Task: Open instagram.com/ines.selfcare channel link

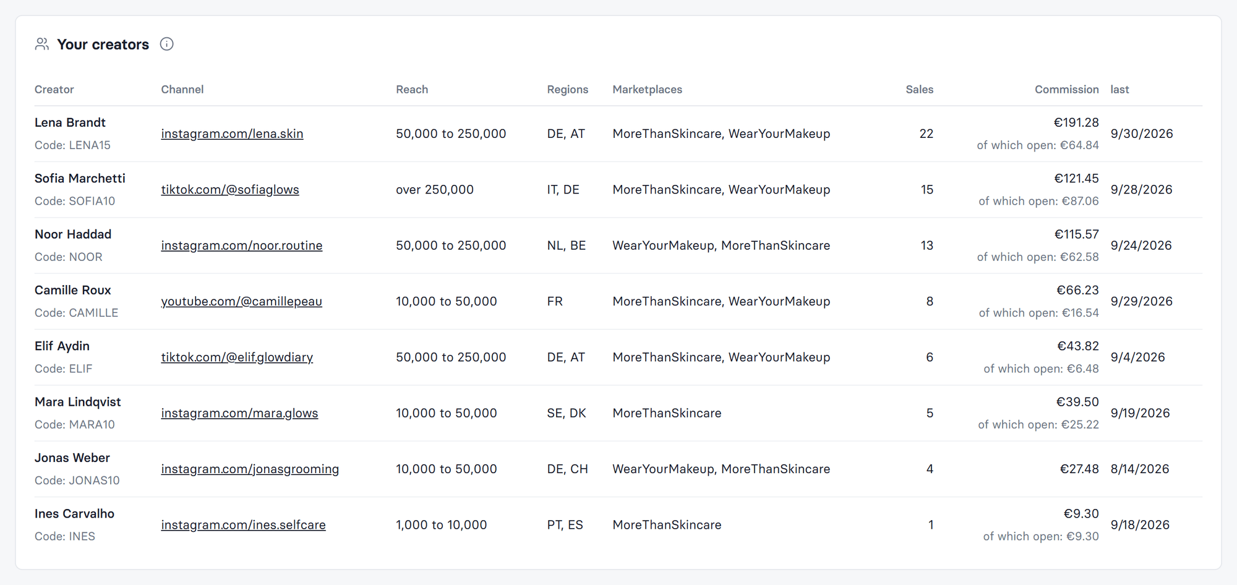Action: click(243, 524)
